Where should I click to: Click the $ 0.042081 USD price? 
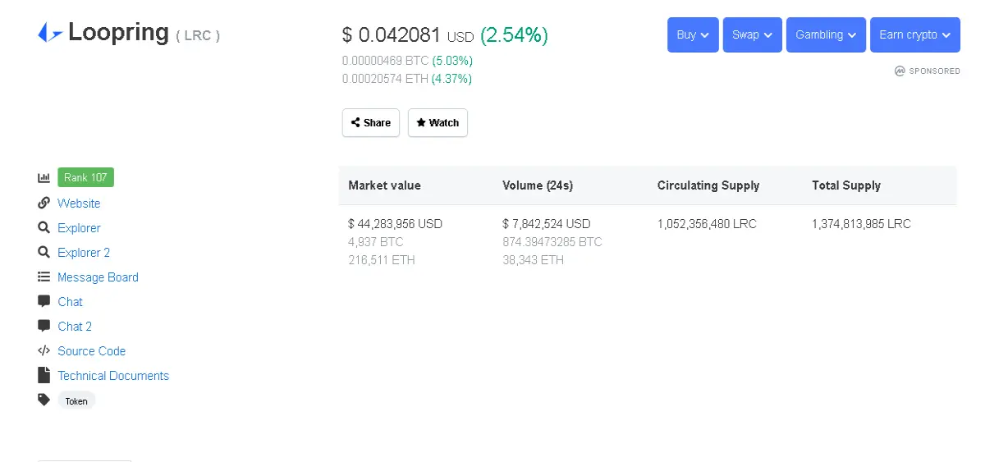pyautogui.click(x=408, y=35)
